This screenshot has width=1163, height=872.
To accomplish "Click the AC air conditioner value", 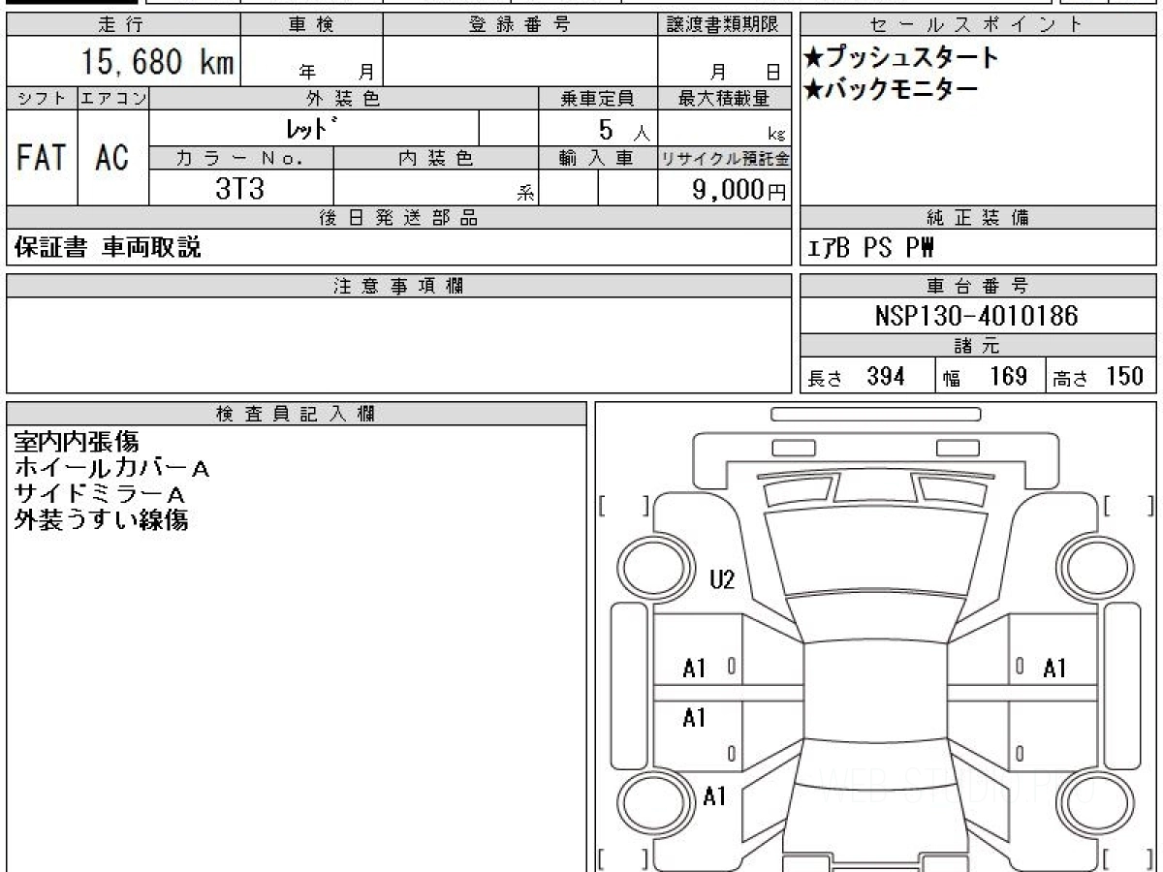I will pyautogui.click(x=113, y=158).
